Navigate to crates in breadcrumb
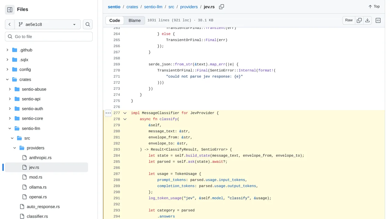 click(x=132, y=7)
